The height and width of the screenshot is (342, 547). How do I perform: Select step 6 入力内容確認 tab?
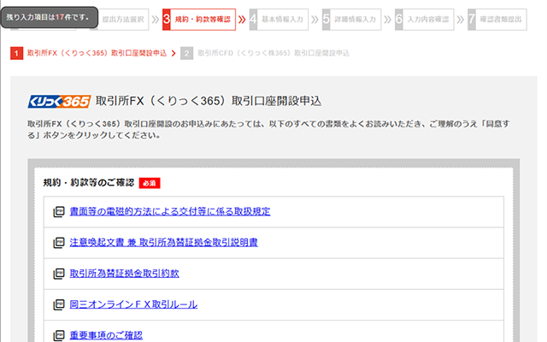(x=425, y=20)
